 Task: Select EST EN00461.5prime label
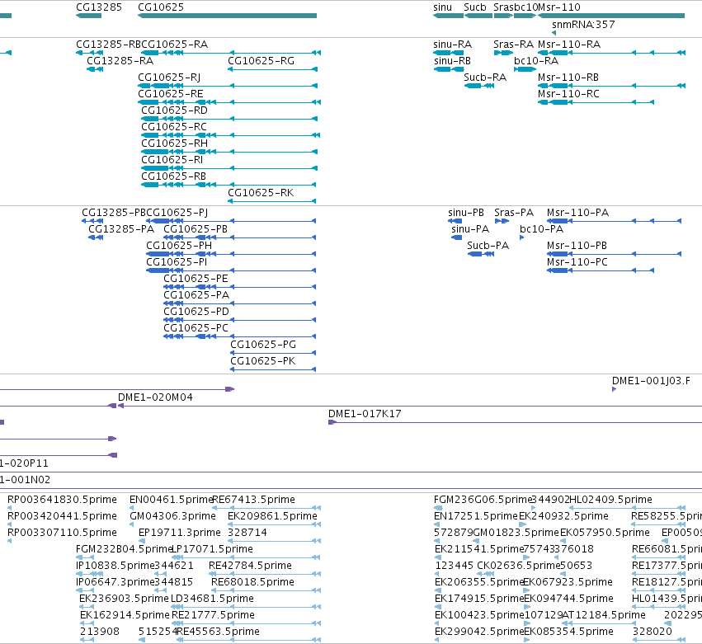[x=171, y=500]
